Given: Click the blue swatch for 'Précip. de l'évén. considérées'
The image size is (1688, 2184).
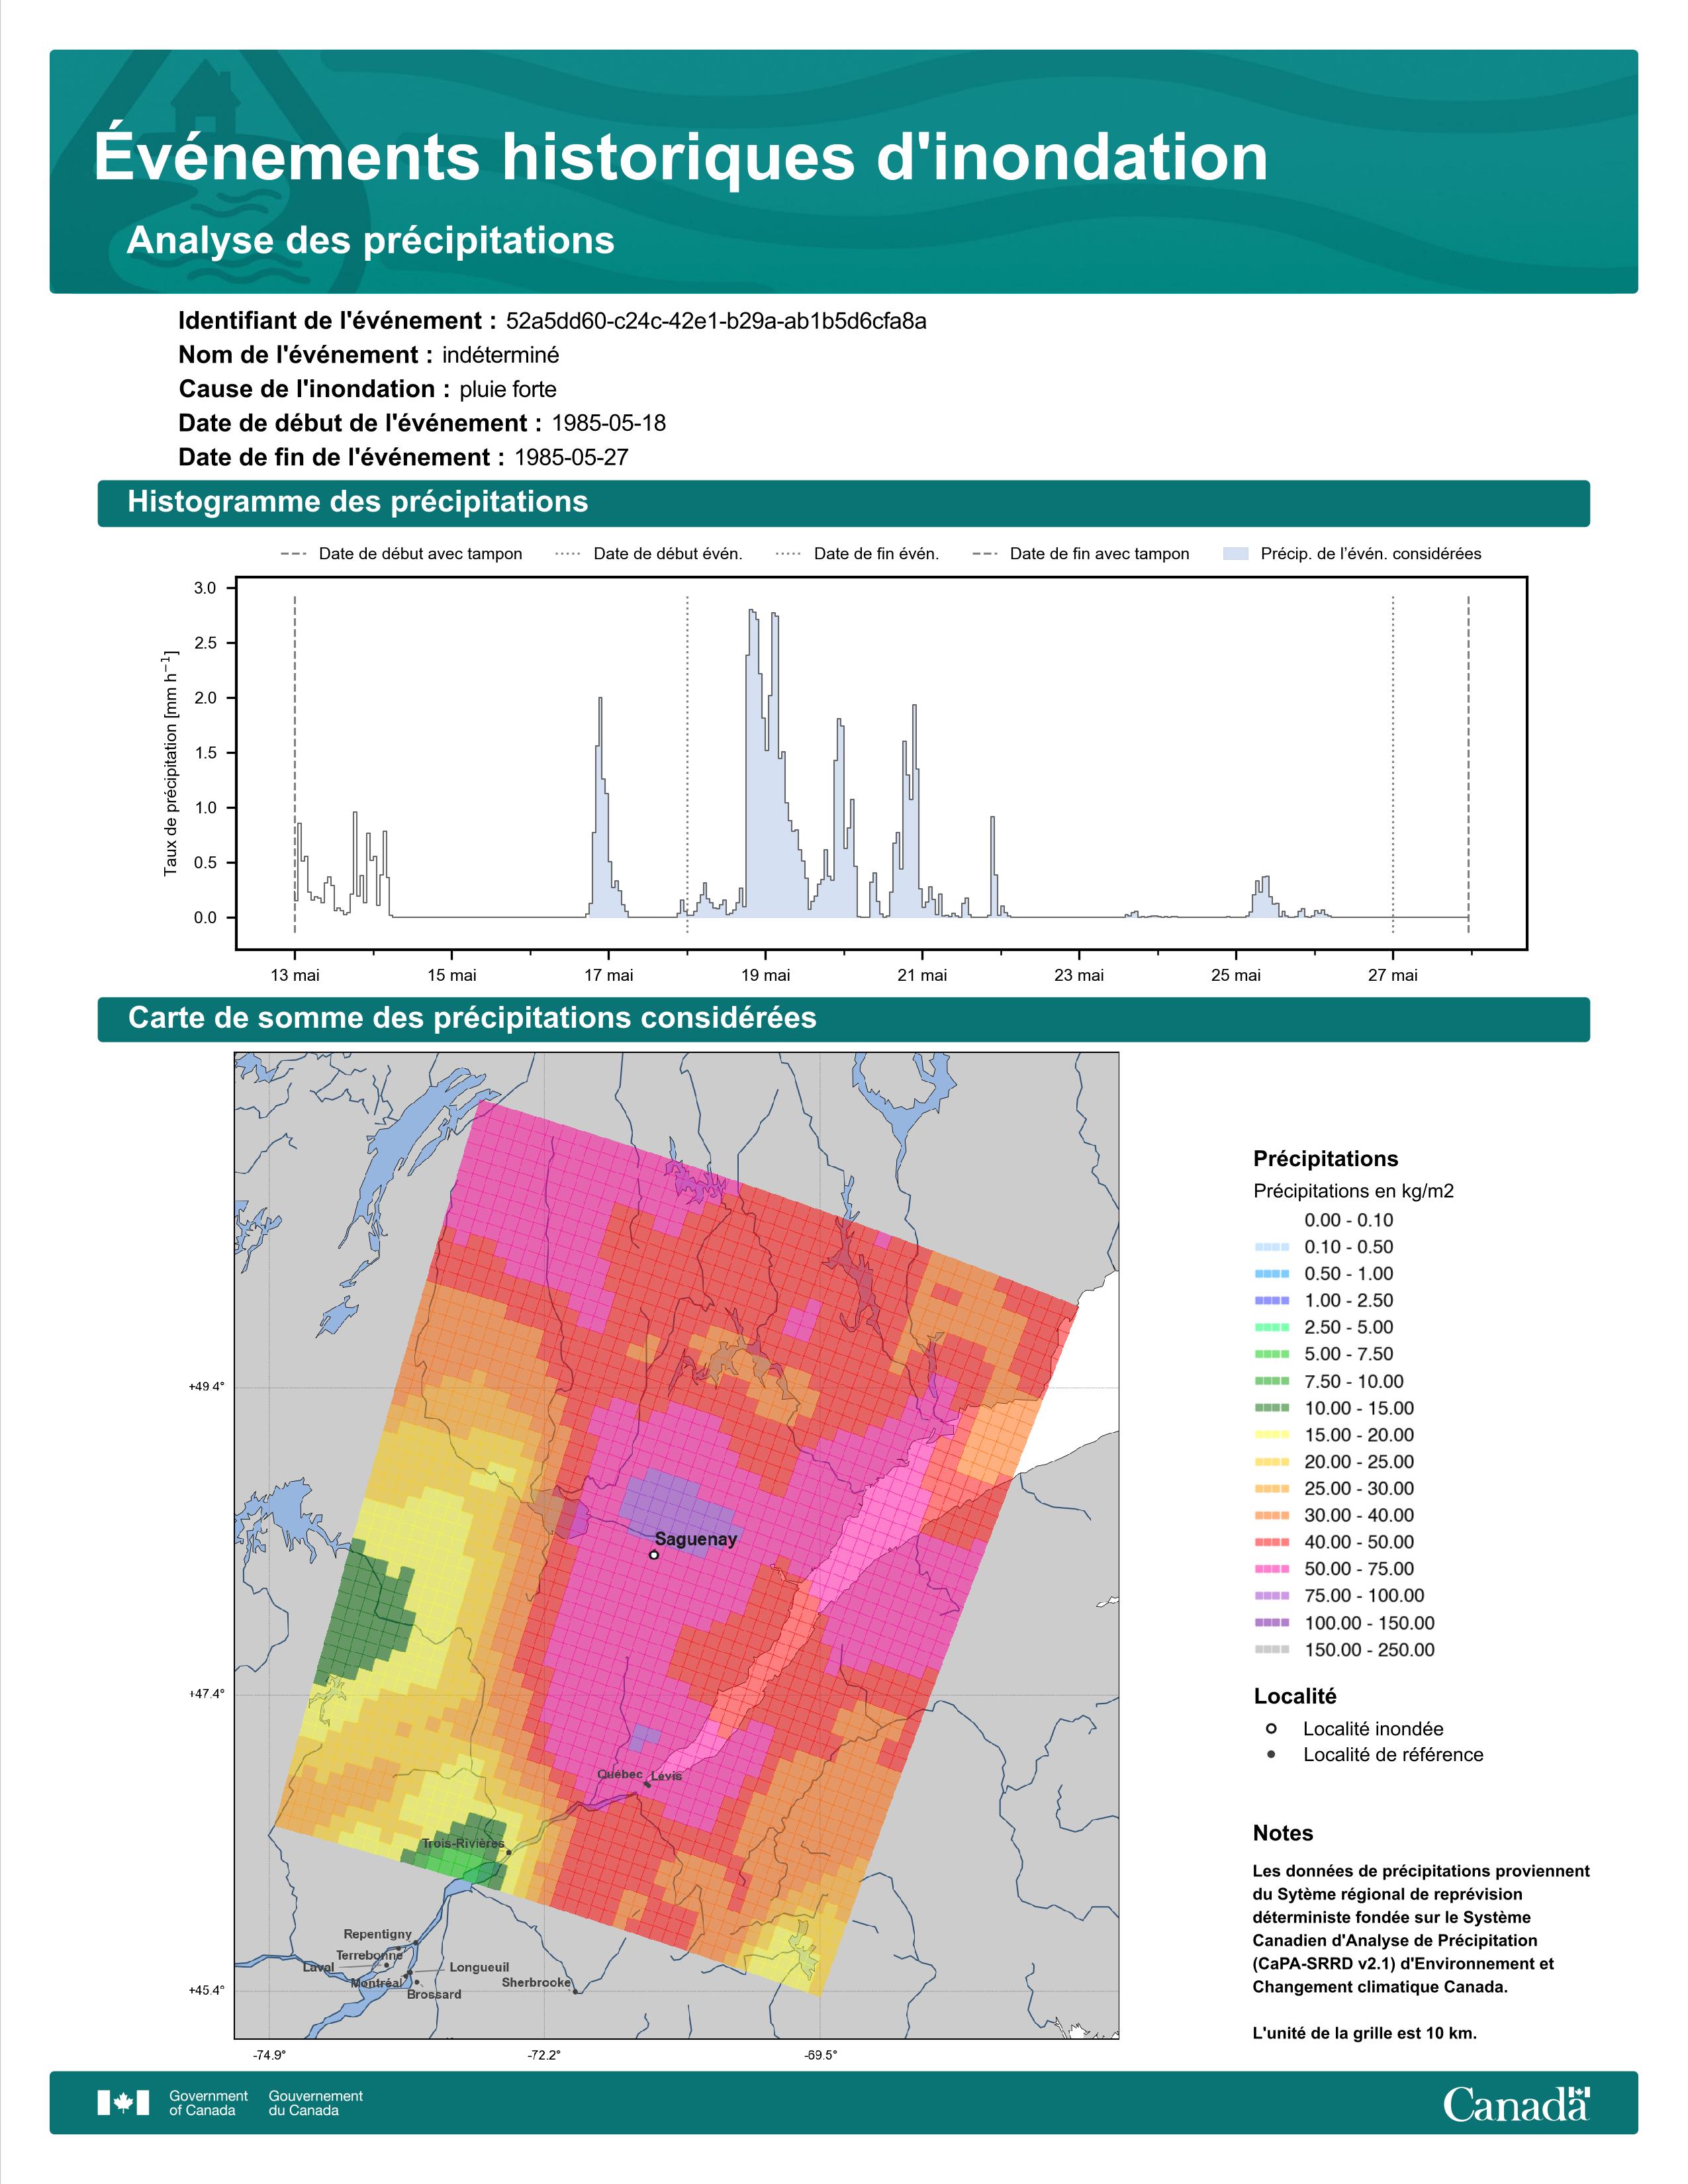Looking at the screenshot, I should point(1236,554).
